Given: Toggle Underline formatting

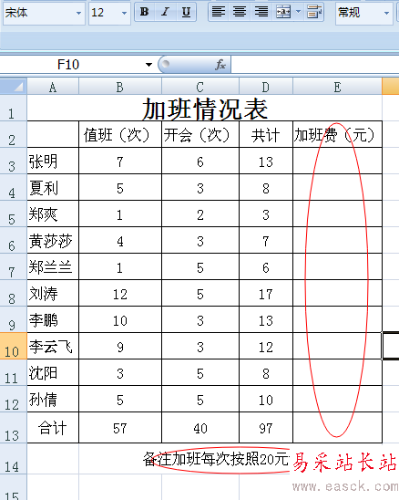Looking at the screenshot, I should point(186,13).
